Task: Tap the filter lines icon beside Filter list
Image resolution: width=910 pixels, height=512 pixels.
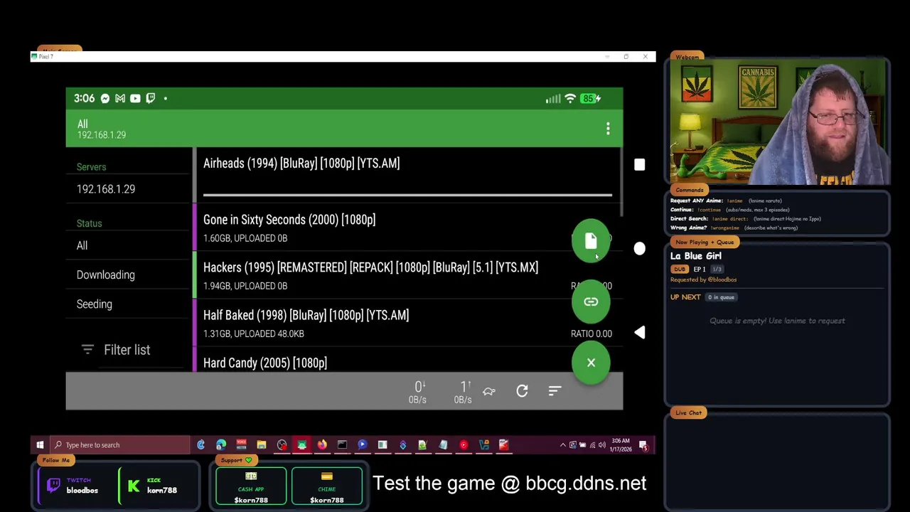Action: point(87,349)
